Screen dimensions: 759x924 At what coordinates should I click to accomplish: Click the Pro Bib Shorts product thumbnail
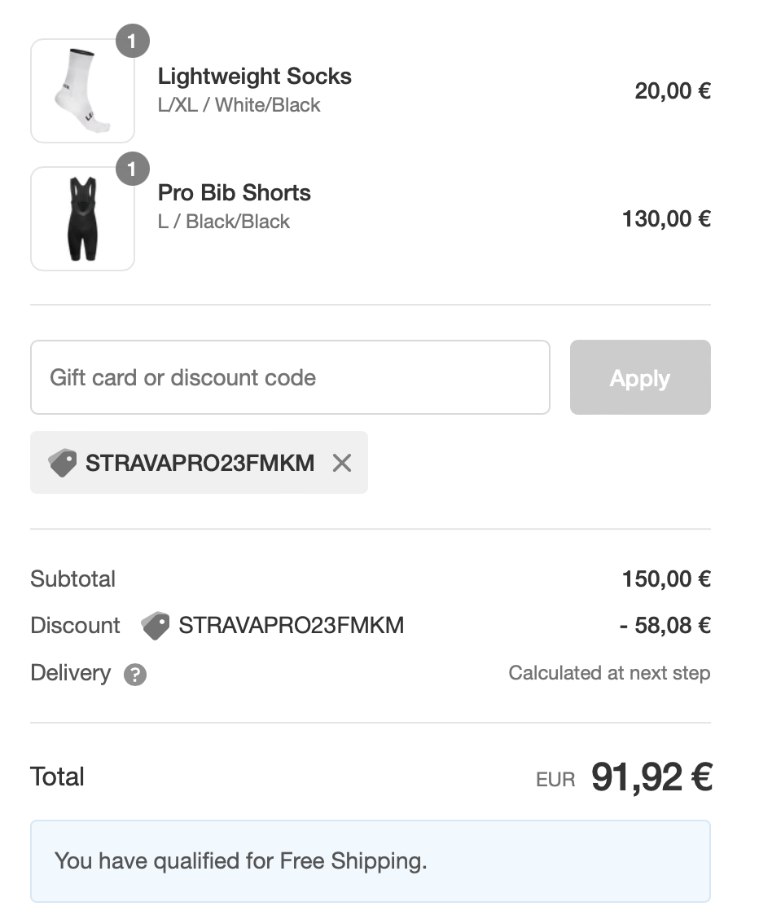[x=82, y=219]
